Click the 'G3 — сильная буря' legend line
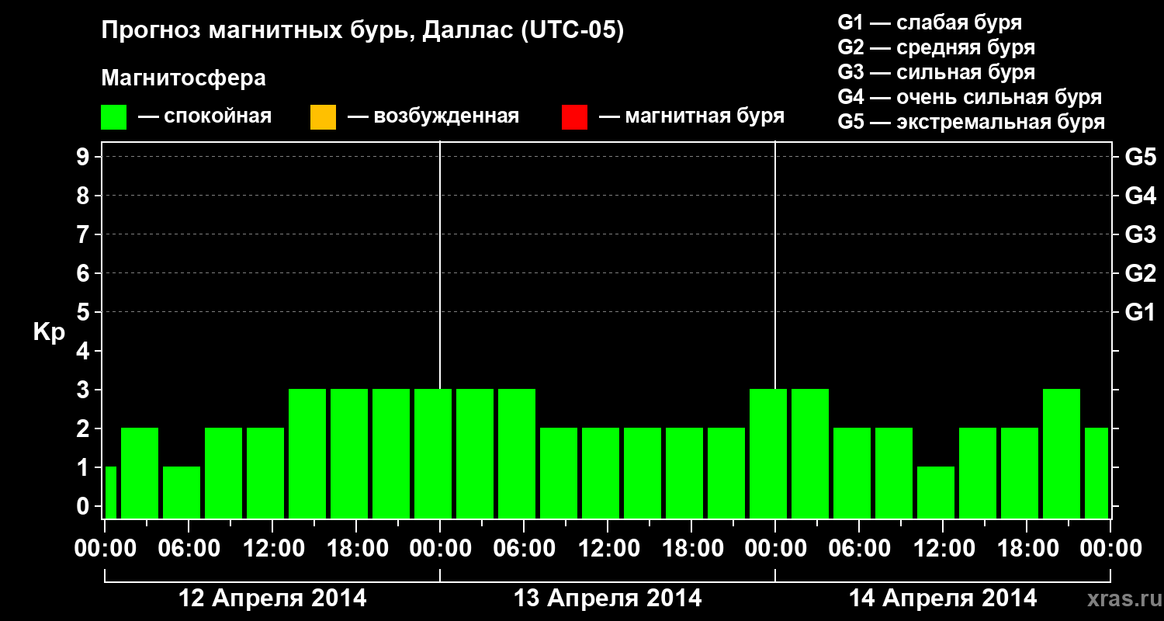Image resolution: width=1164 pixels, height=621 pixels. pos(937,72)
